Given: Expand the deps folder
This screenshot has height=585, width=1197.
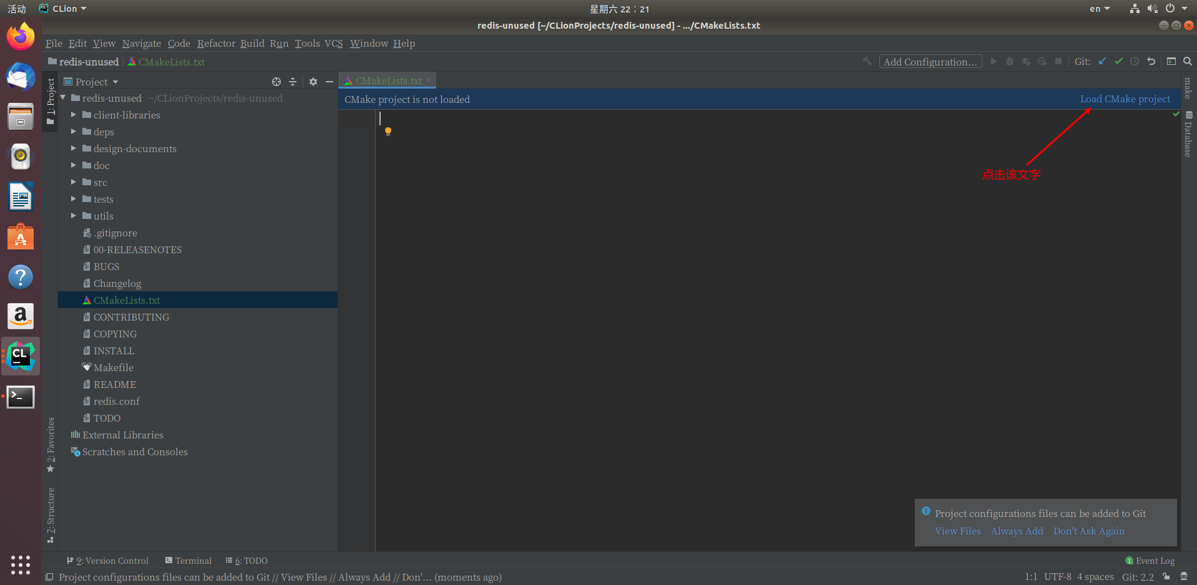Looking at the screenshot, I should (74, 132).
